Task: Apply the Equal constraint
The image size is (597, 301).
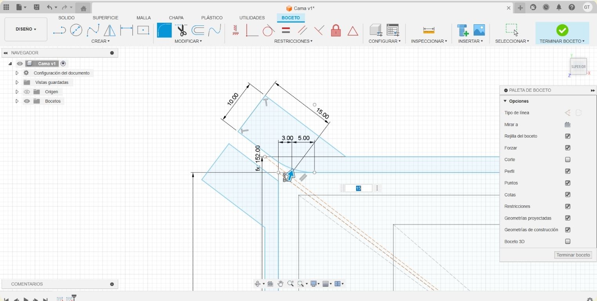Action: coord(286,30)
